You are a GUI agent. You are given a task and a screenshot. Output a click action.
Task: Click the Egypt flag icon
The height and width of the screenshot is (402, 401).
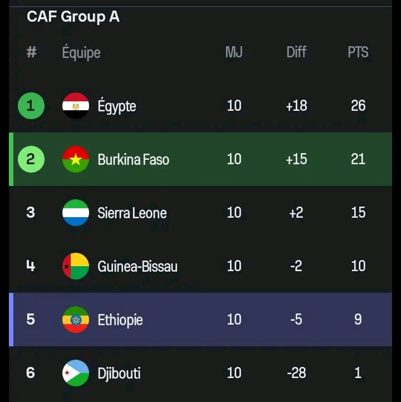[76, 106]
